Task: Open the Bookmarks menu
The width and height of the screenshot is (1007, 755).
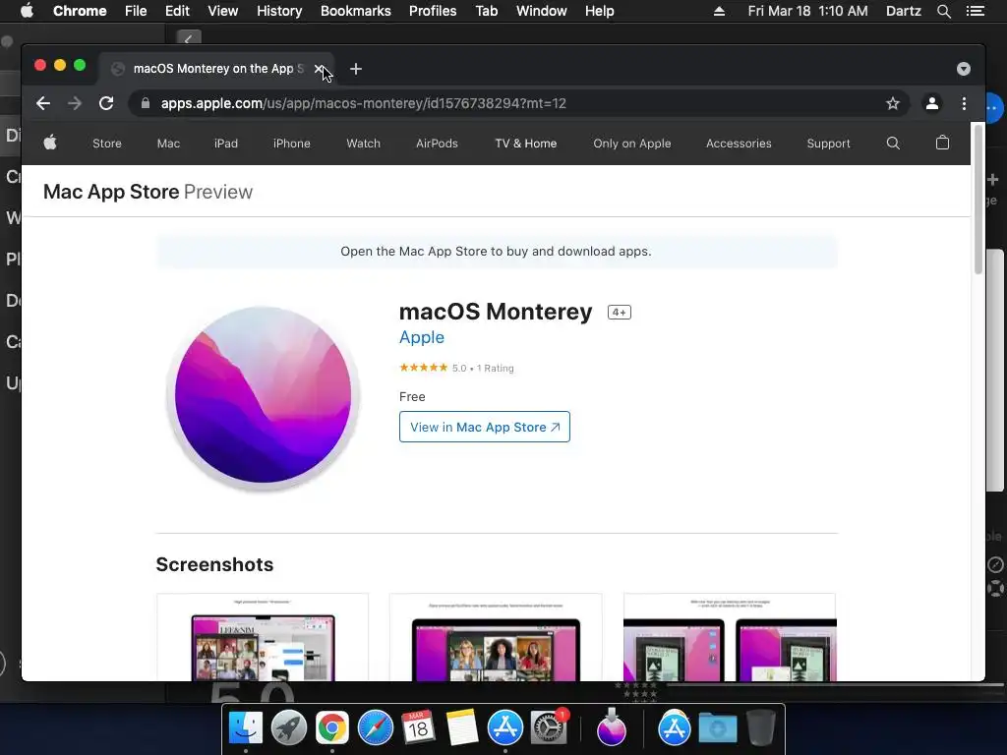Action: (356, 11)
